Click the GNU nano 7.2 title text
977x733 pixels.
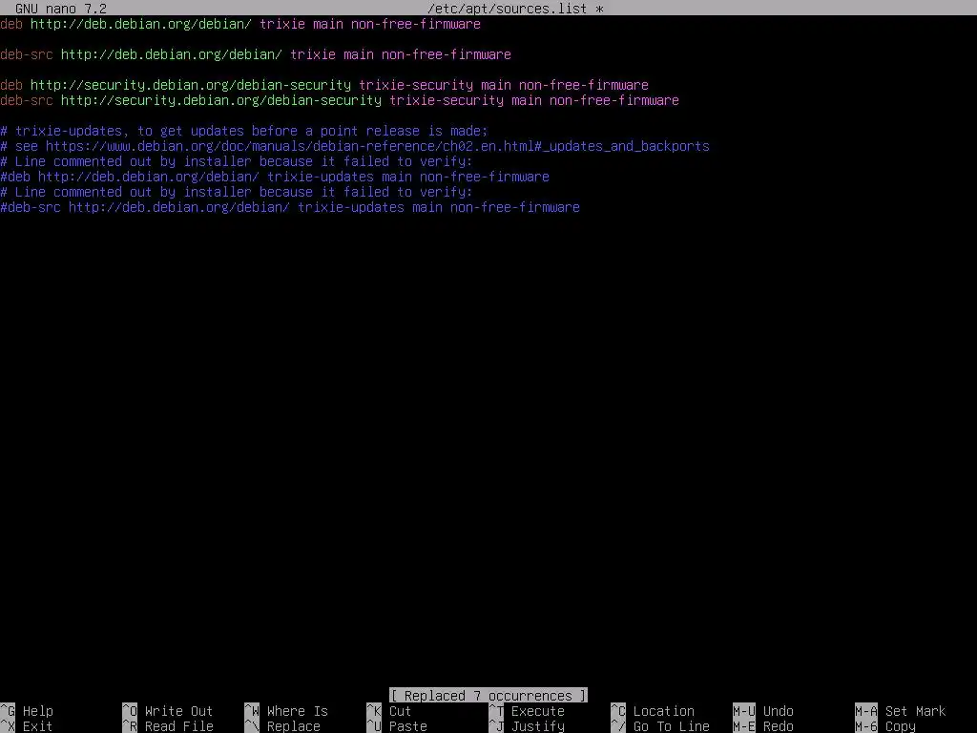pos(61,8)
